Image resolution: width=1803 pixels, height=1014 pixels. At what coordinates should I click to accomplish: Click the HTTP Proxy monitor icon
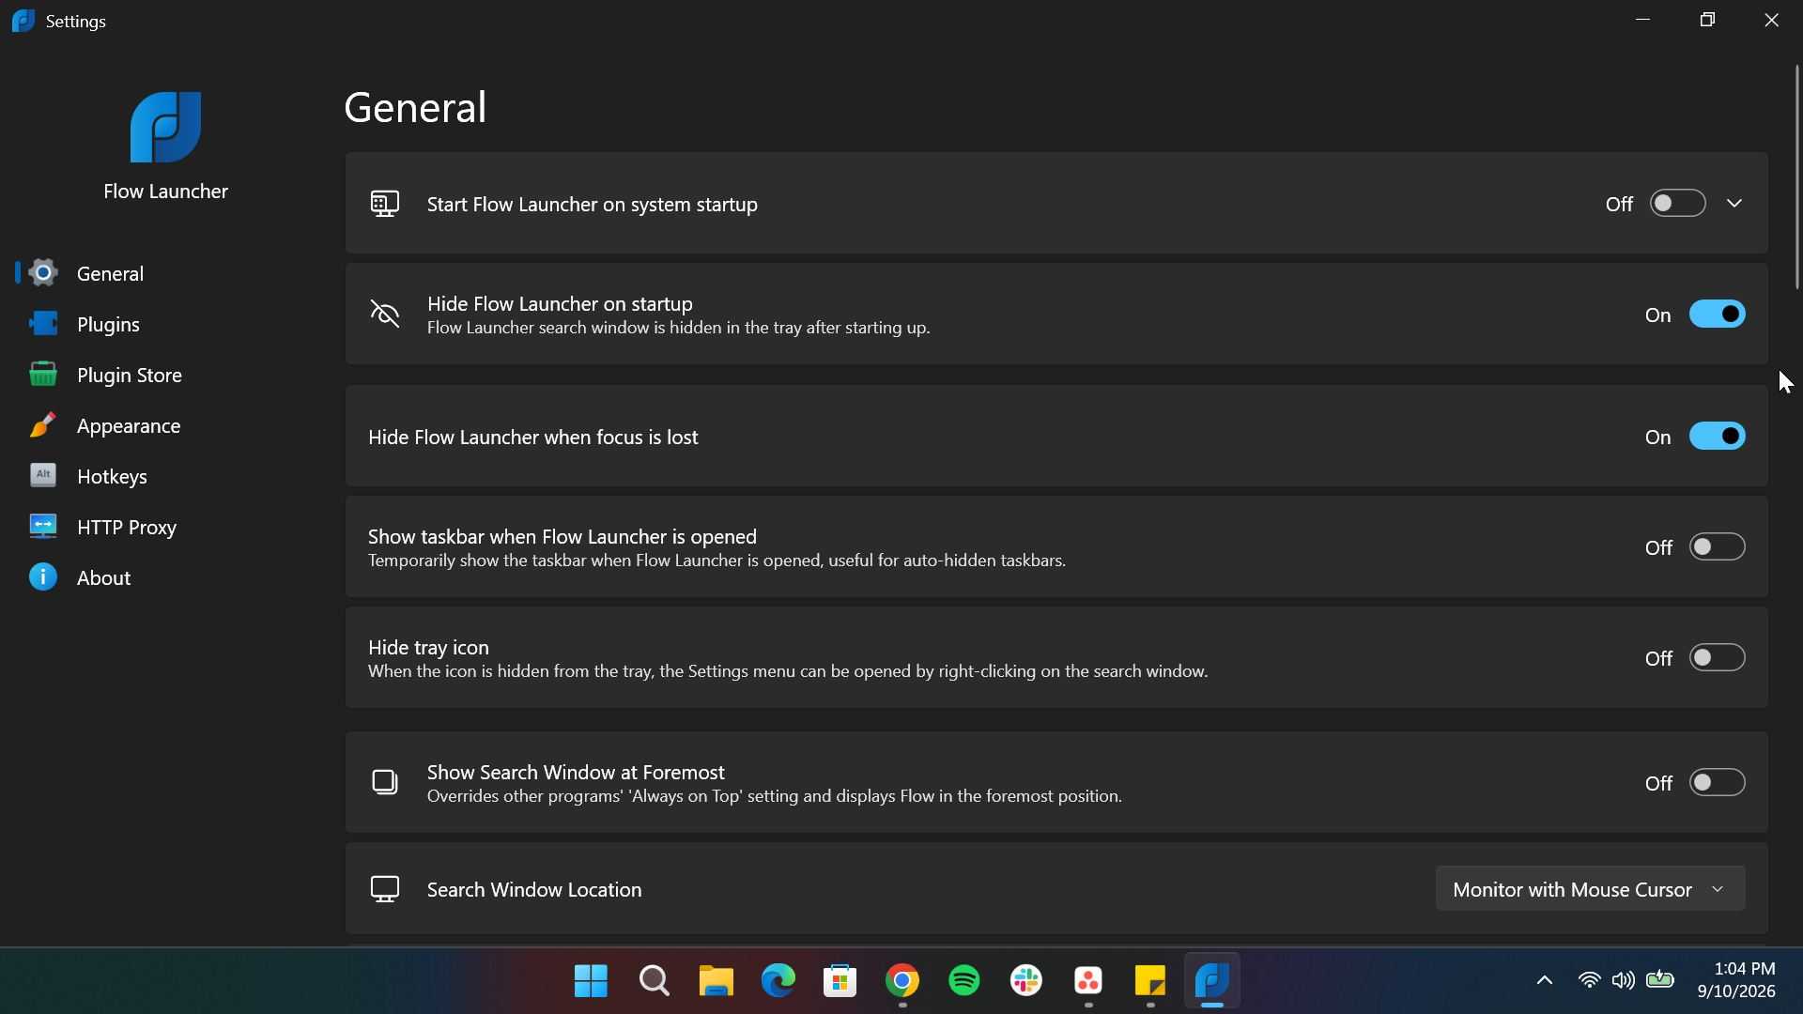click(x=43, y=527)
